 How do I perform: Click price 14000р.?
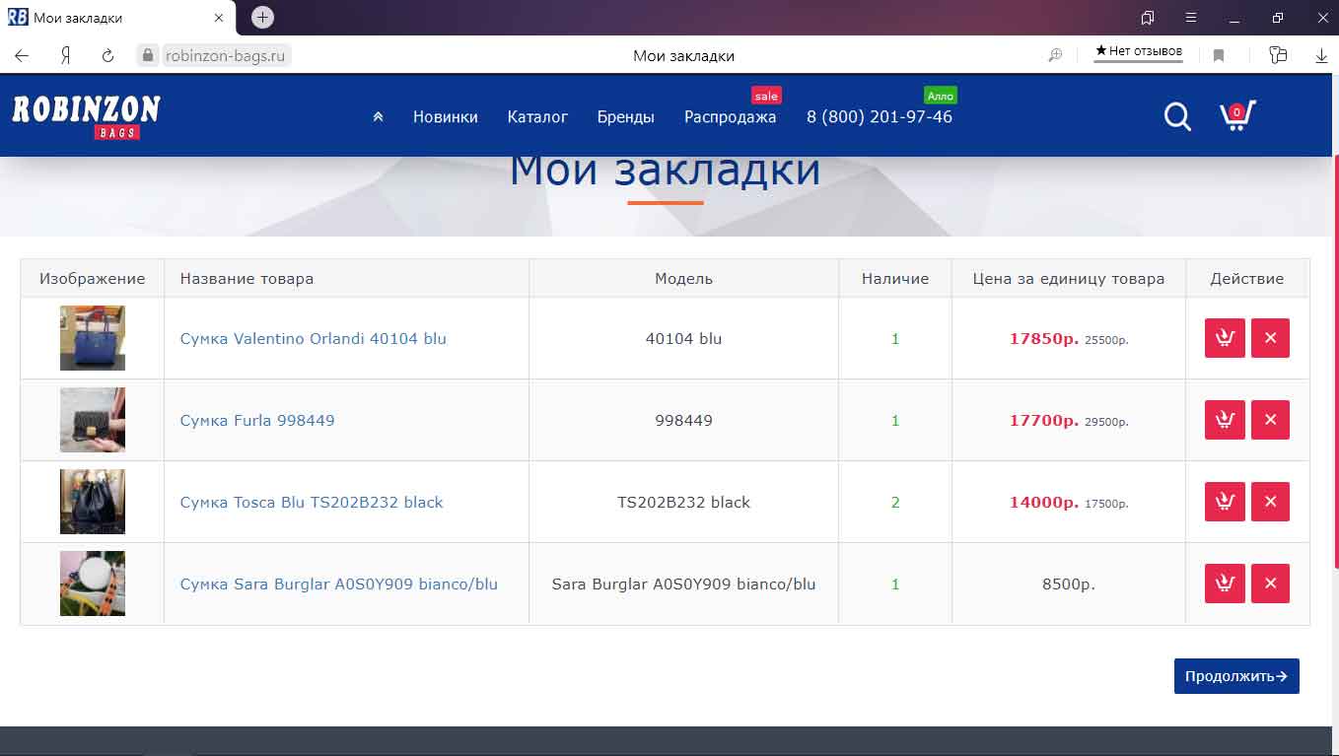click(x=1044, y=502)
